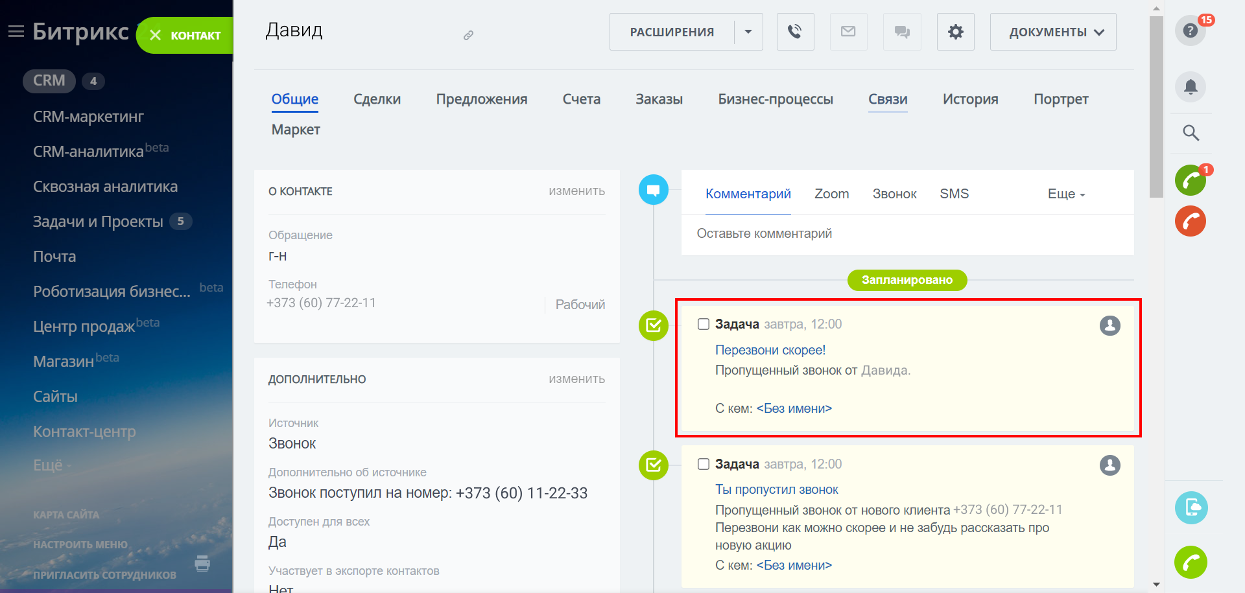
Task: Open the help question mark icon
Action: coord(1190,30)
